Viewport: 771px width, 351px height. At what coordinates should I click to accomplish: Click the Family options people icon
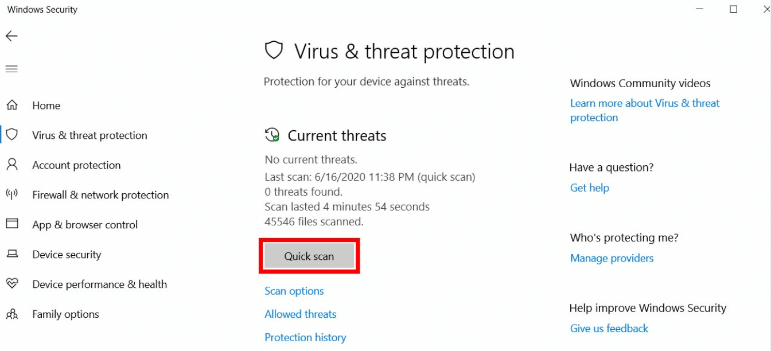pyautogui.click(x=11, y=314)
